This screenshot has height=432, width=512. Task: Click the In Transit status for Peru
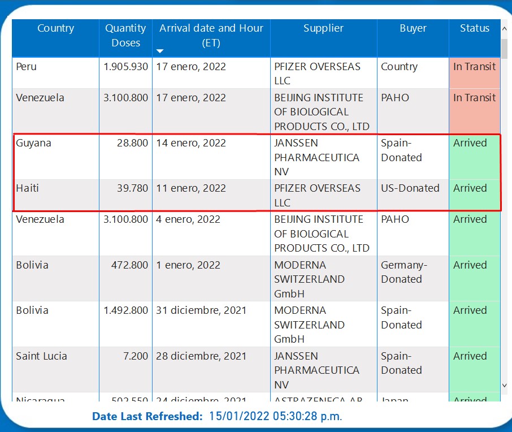474,67
